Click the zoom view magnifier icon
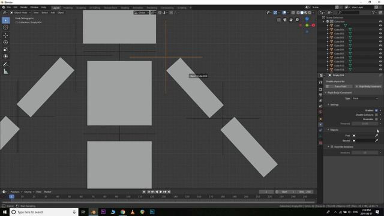This screenshot has height=216, width=384. click(x=297, y=20)
